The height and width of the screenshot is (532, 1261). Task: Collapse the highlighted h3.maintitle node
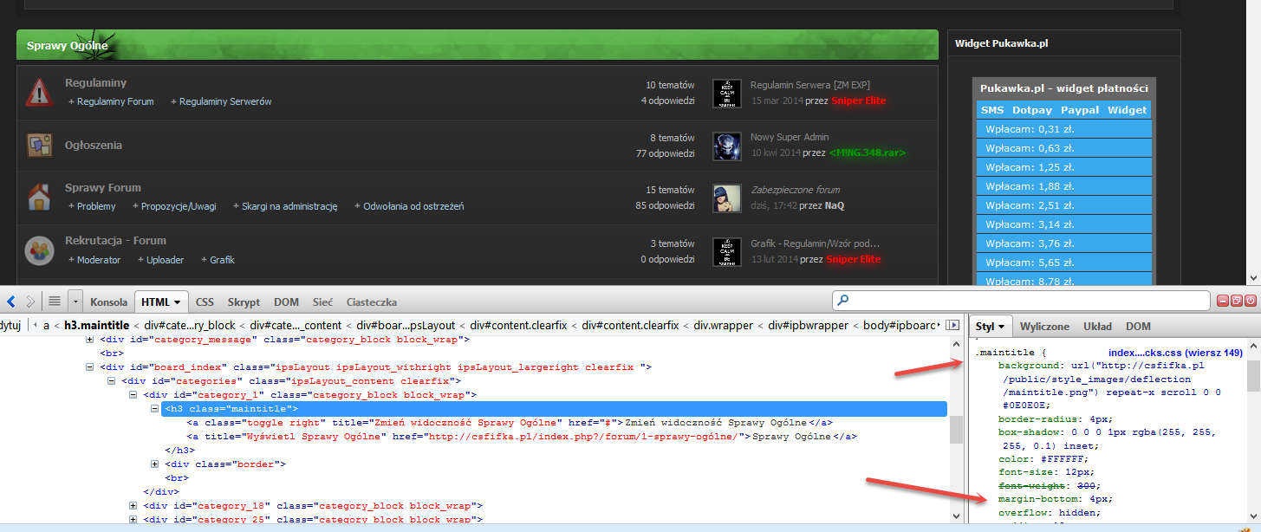(x=153, y=408)
